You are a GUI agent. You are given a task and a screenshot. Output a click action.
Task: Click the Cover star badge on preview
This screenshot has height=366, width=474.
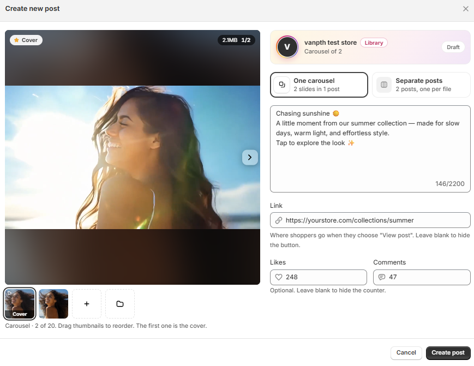26,40
